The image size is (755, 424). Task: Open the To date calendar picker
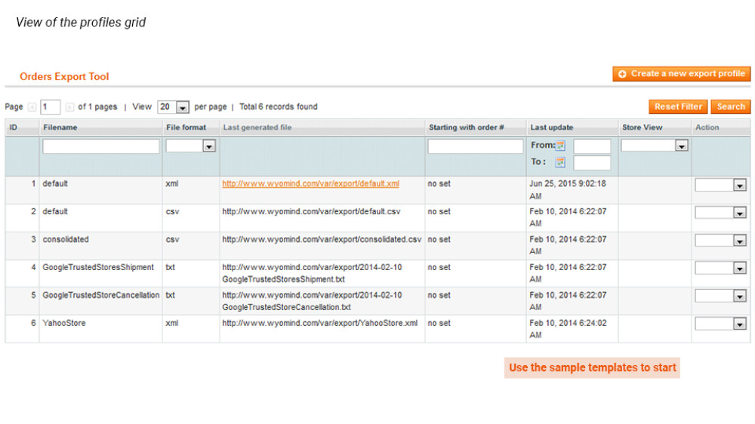pyautogui.click(x=560, y=162)
